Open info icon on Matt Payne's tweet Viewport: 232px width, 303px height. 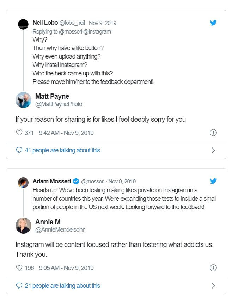pyautogui.click(x=213, y=133)
